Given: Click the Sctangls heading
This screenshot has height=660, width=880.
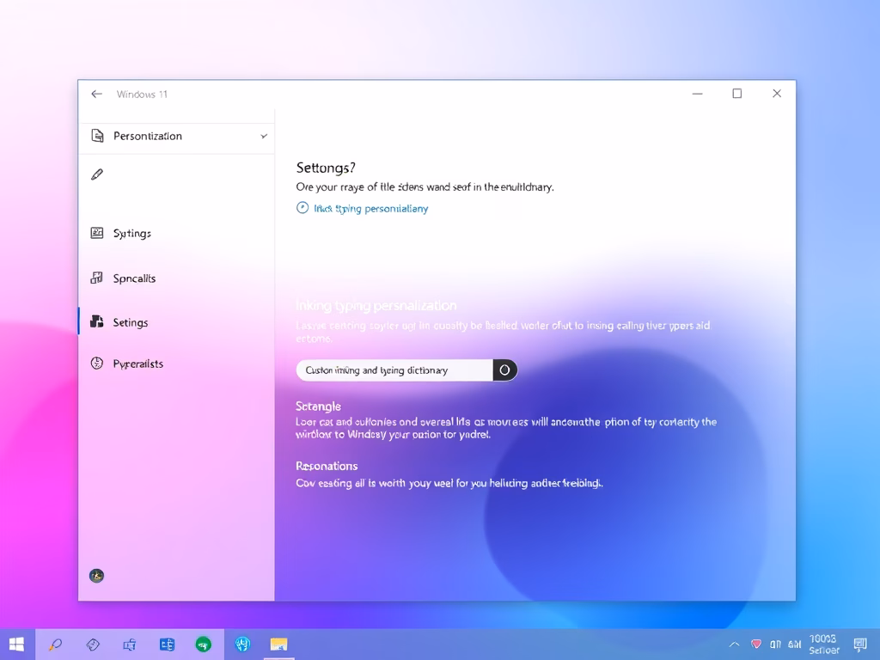Looking at the screenshot, I should pyautogui.click(x=318, y=406).
